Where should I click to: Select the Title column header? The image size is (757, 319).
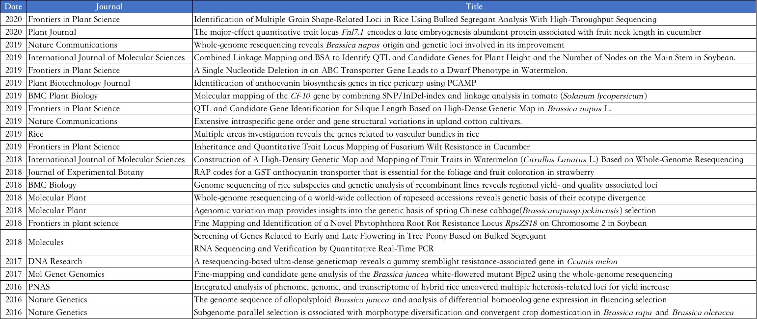(x=474, y=7)
